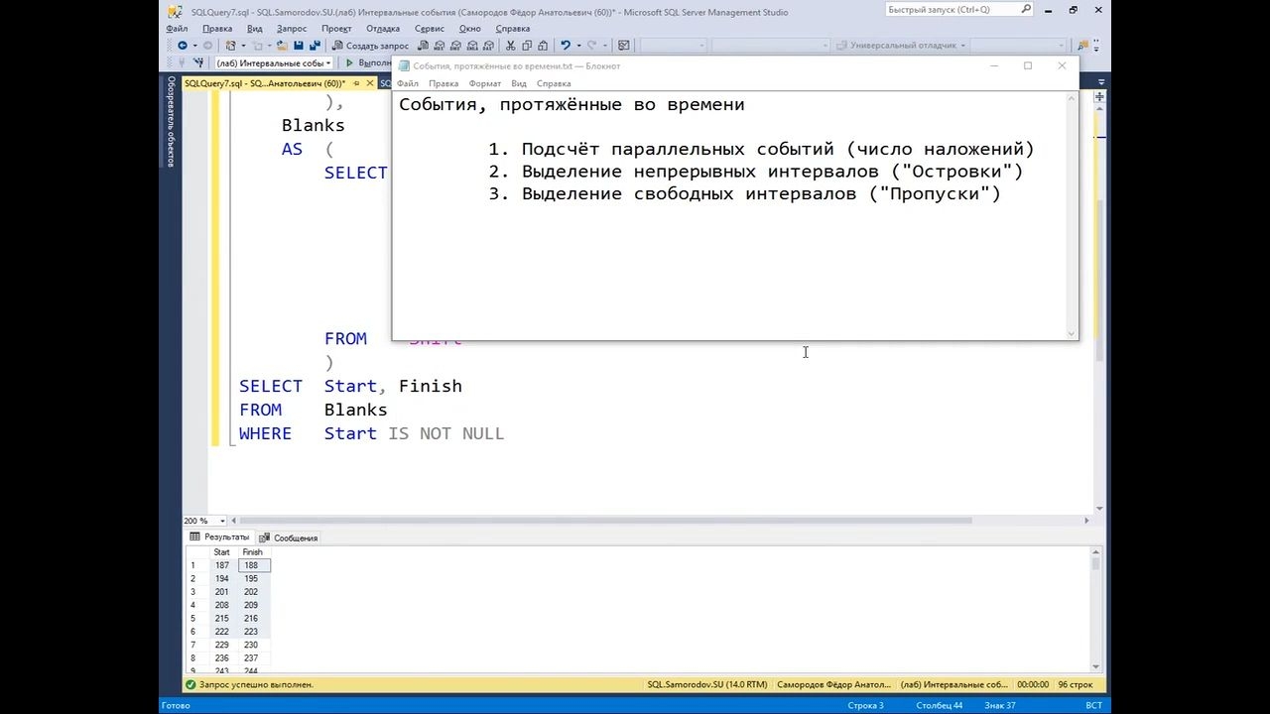The height and width of the screenshot is (714, 1270).
Task: Click the green success check icon in status bar
Action: pos(190,684)
